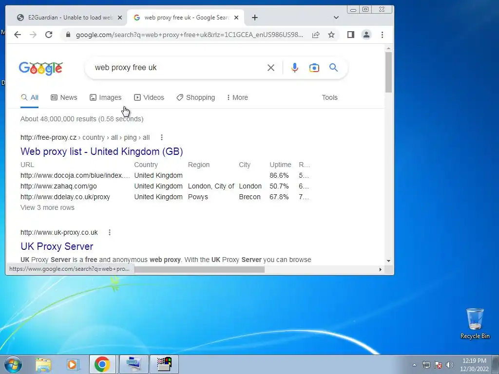Image resolution: width=499 pixels, height=374 pixels.
Task: Open the Windows Start menu
Action: tap(13, 364)
